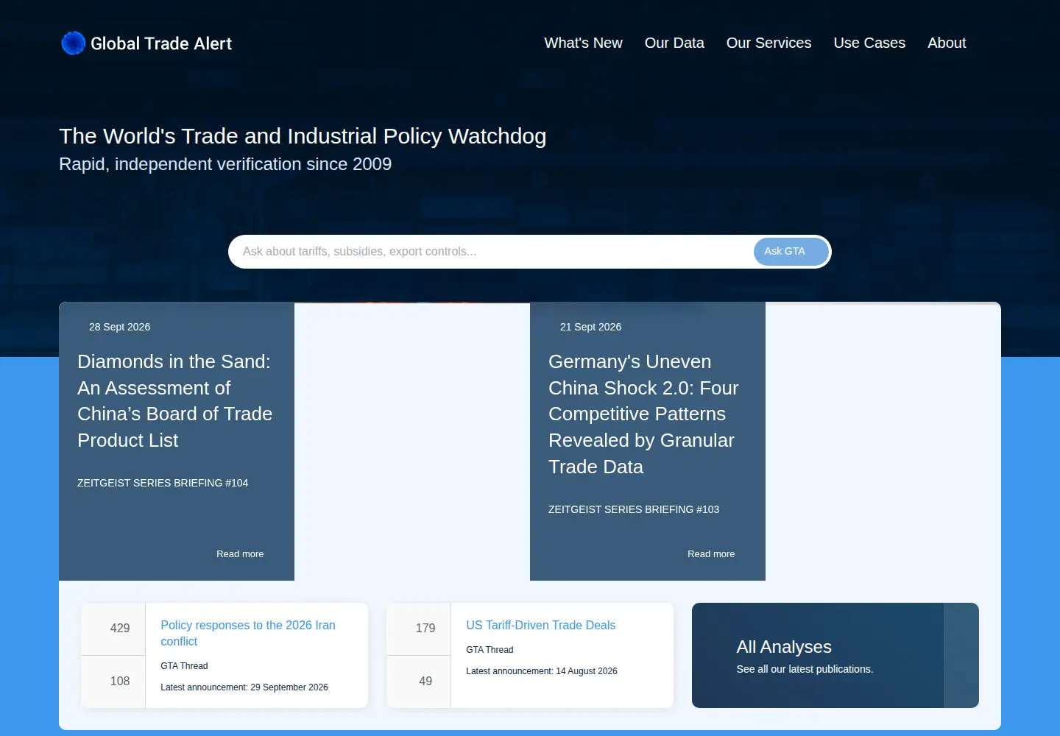Click the Global Trade Alert site name
The image size is (1060, 736).
[161, 43]
